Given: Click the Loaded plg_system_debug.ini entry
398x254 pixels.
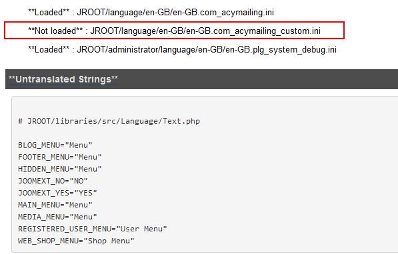Looking at the screenshot, I should [182, 49].
